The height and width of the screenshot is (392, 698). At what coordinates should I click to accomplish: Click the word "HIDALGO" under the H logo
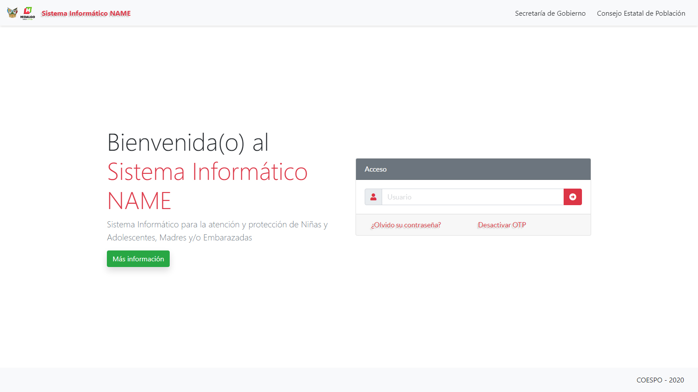point(27,17)
